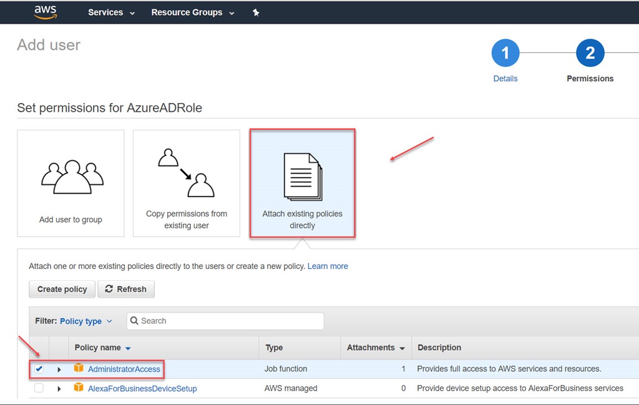Screen dimensions: 639x405
Task: Uncheck the AdministratorAccess policy checkbox
Action: pyautogui.click(x=39, y=369)
